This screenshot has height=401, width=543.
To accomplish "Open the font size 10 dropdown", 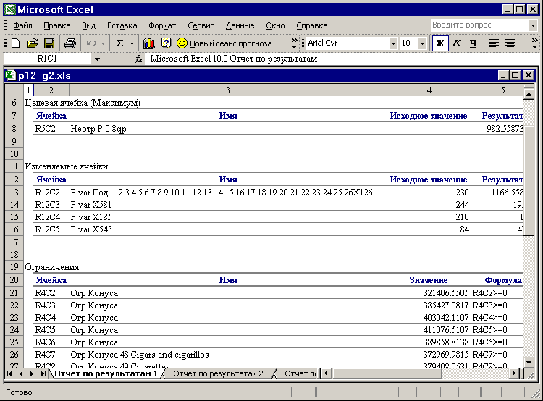I will tap(422, 43).
